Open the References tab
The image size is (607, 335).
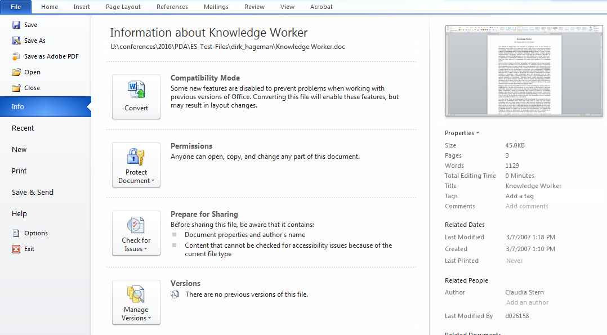pos(172,7)
